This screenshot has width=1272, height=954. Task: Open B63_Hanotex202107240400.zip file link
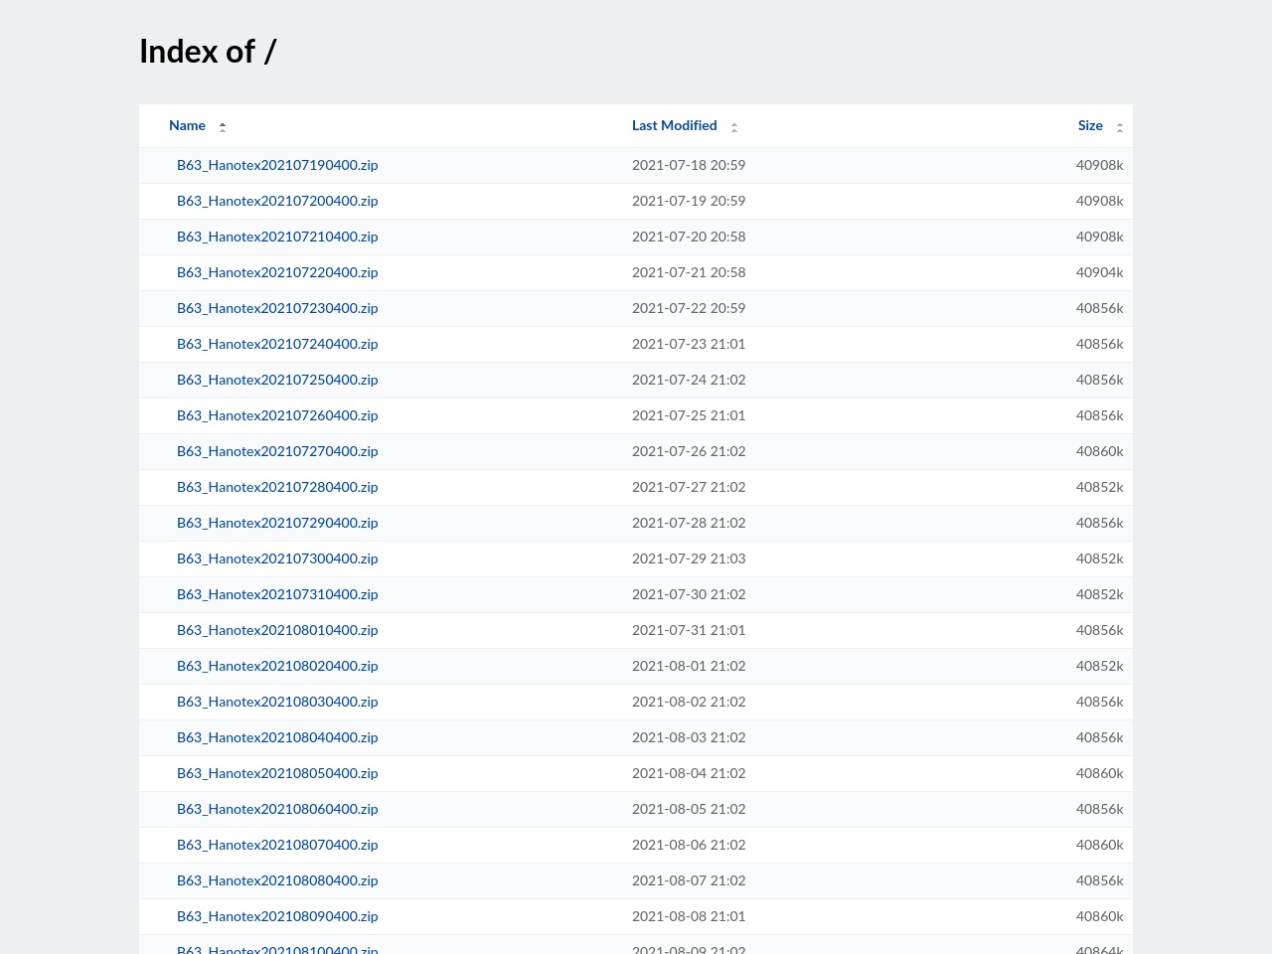[x=277, y=344]
